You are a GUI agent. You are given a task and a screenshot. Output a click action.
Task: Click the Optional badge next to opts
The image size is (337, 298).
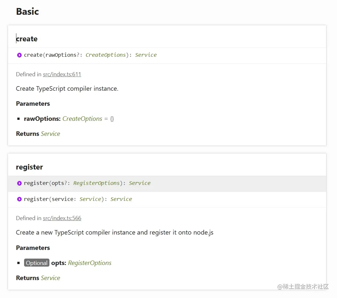(x=37, y=263)
